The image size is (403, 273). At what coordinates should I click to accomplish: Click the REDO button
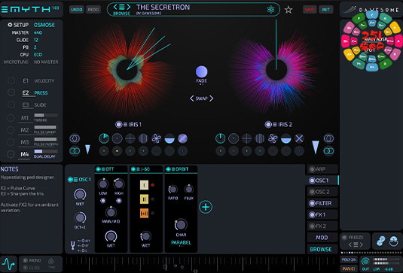(x=93, y=10)
